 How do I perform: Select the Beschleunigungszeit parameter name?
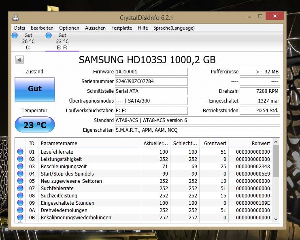pos(64,167)
